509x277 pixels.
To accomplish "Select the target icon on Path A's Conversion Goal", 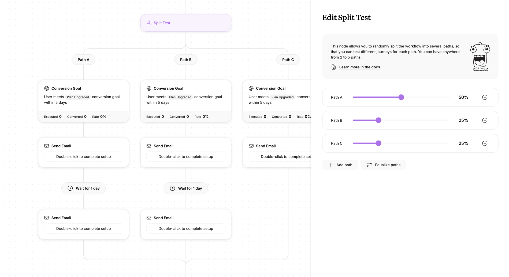I will (x=46, y=88).
